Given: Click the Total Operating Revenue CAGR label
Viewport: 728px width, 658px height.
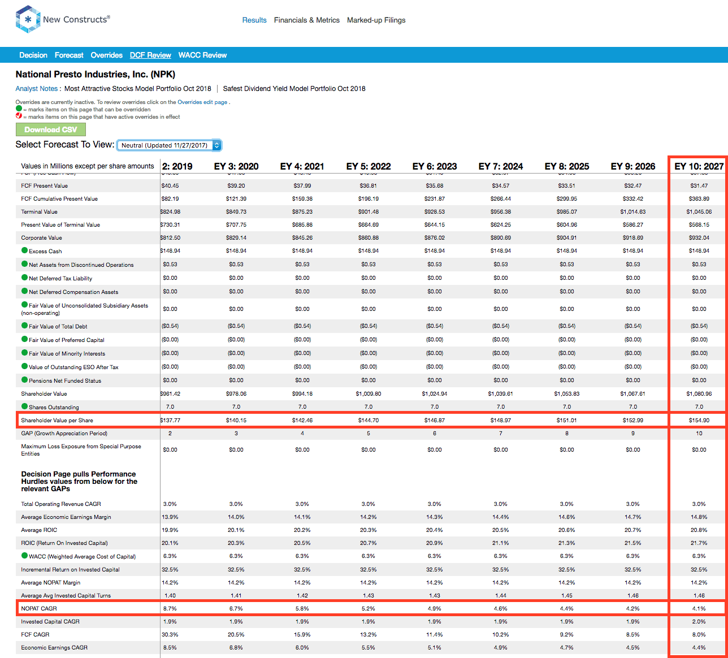Looking at the screenshot, I should click(x=61, y=504).
